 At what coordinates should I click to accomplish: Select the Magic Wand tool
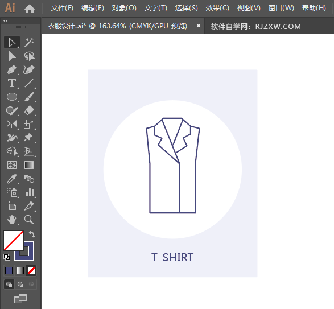29,42
